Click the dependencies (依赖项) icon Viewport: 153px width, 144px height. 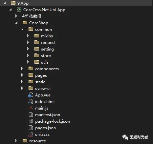(x=25, y=16)
